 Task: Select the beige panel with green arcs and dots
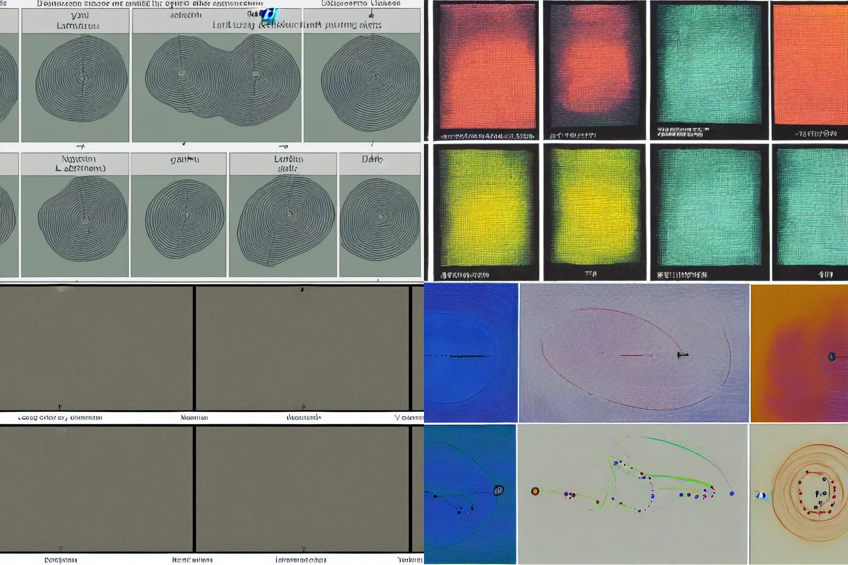point(633,494)
